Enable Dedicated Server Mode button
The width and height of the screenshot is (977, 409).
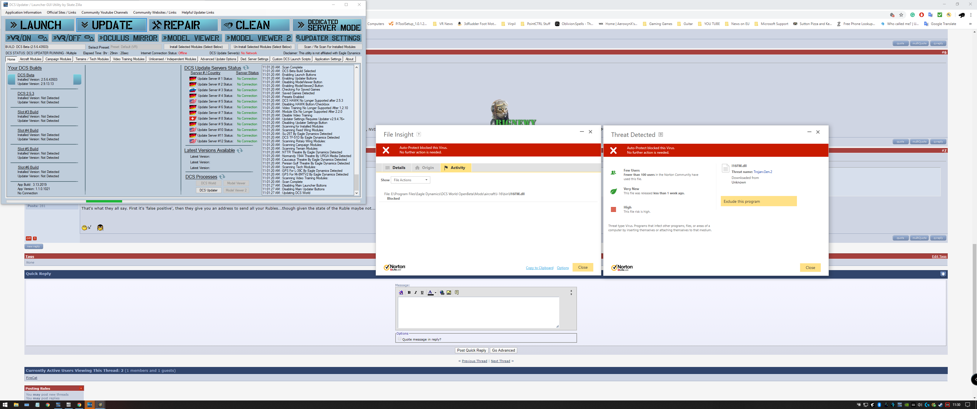pyautogui.click(x=327, y=25)
